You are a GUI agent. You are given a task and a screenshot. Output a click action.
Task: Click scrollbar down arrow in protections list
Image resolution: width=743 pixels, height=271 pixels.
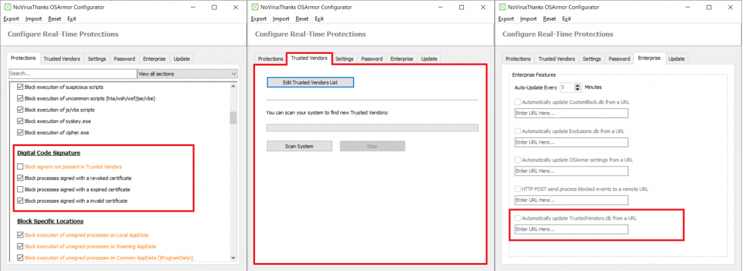233,257
